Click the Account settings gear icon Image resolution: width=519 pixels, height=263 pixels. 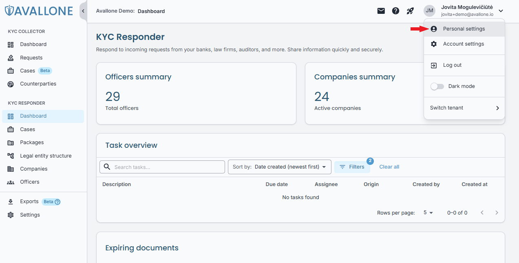click(x=434, y=44)
